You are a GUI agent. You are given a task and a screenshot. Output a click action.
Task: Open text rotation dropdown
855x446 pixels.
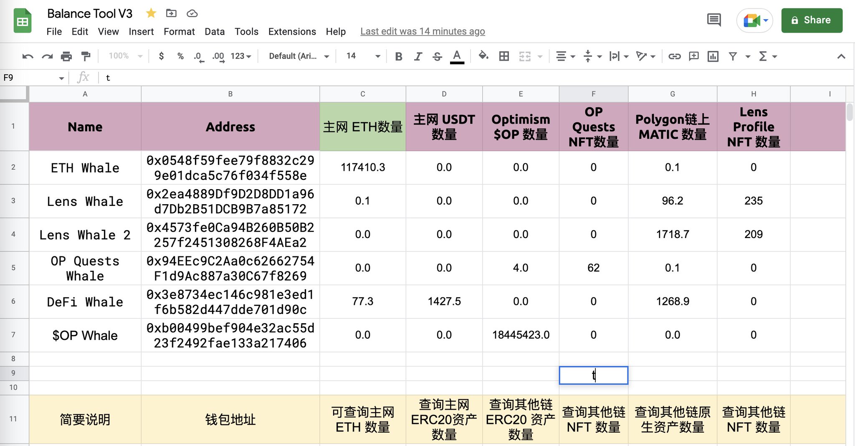point(645,56)
